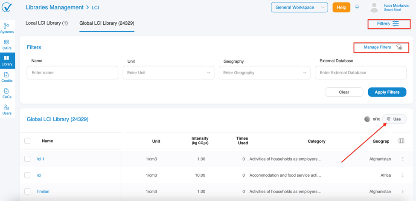
Task: Click the gray usage indicator circle beside 0/10
Action: point(367,119)
